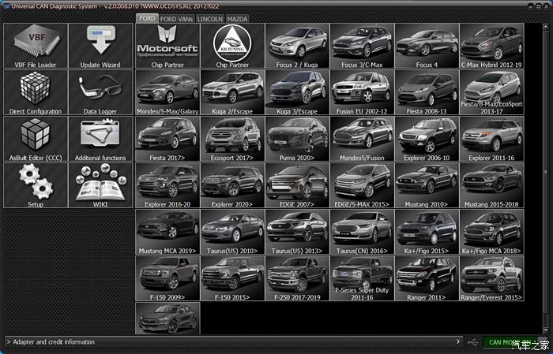Viewport: 553px width, 354px height.
Task: Select Fusion EU 2002-12
Action: [362, 92]
